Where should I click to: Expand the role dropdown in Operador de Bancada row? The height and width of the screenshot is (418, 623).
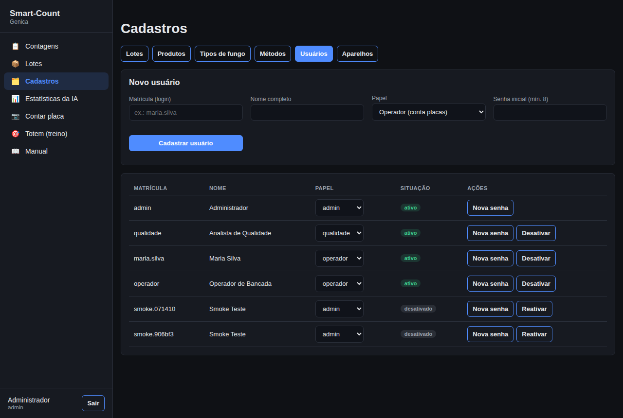tap(339, 283)
